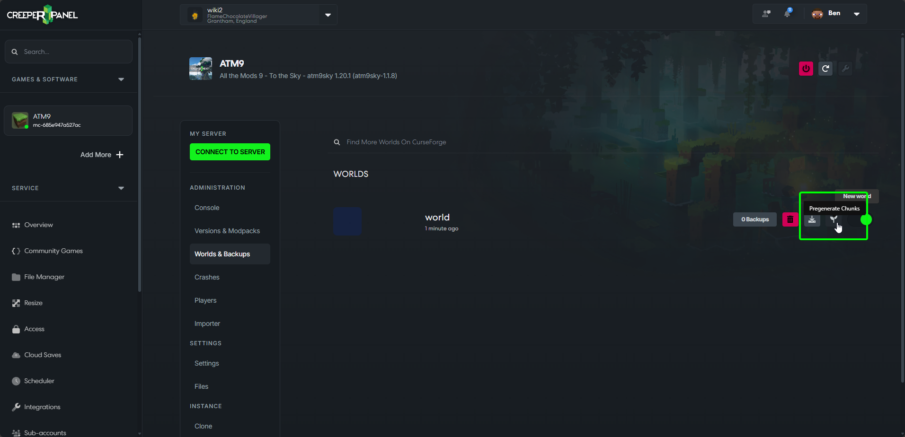
Task: Click CONNECT TO SERVER
Action: tap(230, 152)
